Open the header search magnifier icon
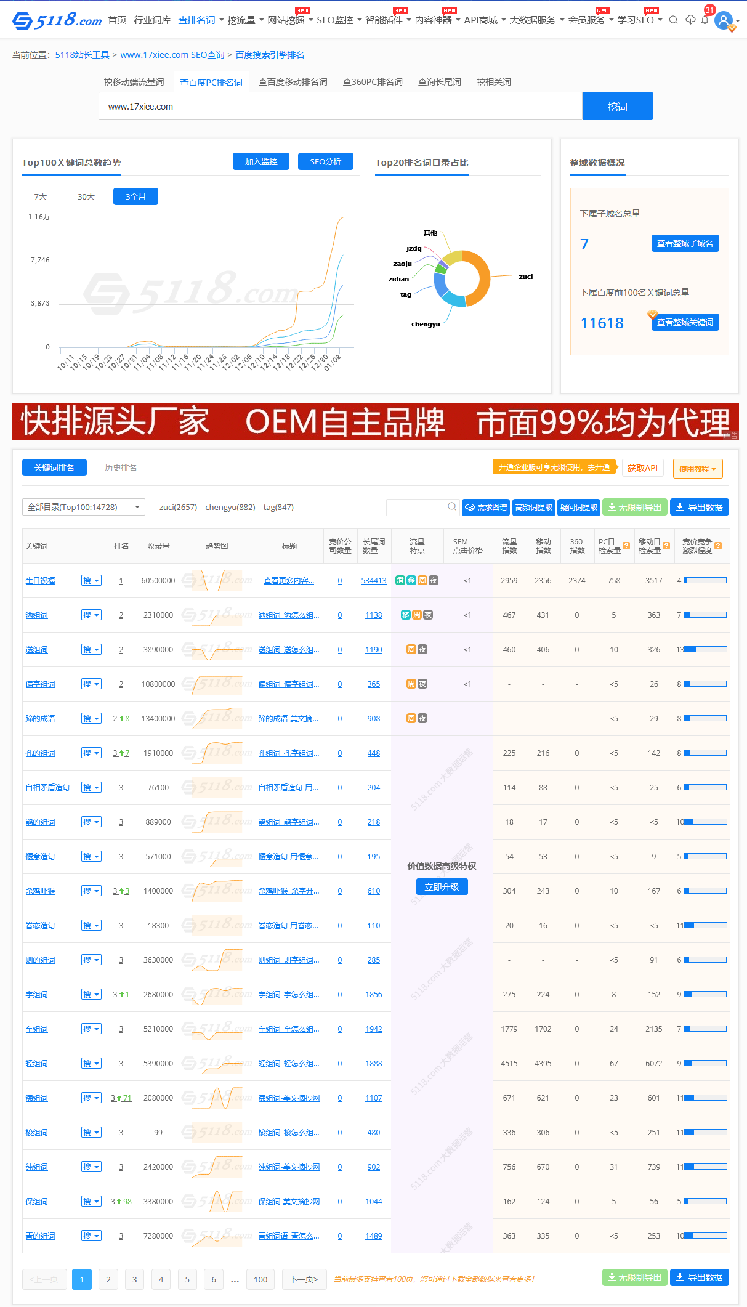The image size is (747, 1307). click(x=673, y=20)
